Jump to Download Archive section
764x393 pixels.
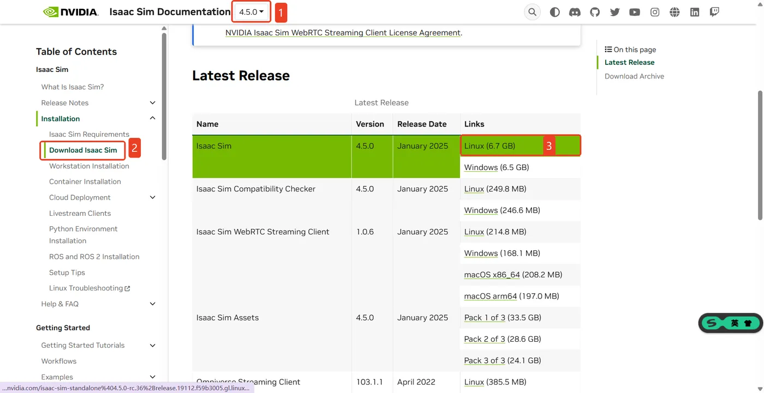(634, 76)
